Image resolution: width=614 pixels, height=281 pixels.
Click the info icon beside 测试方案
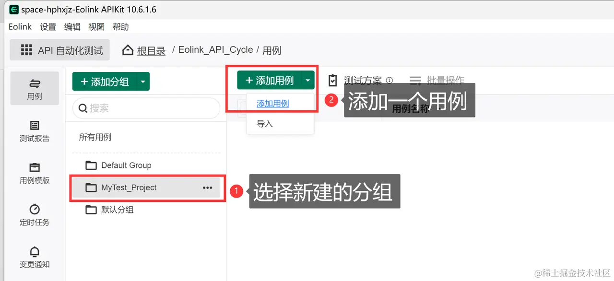(390, 81)
